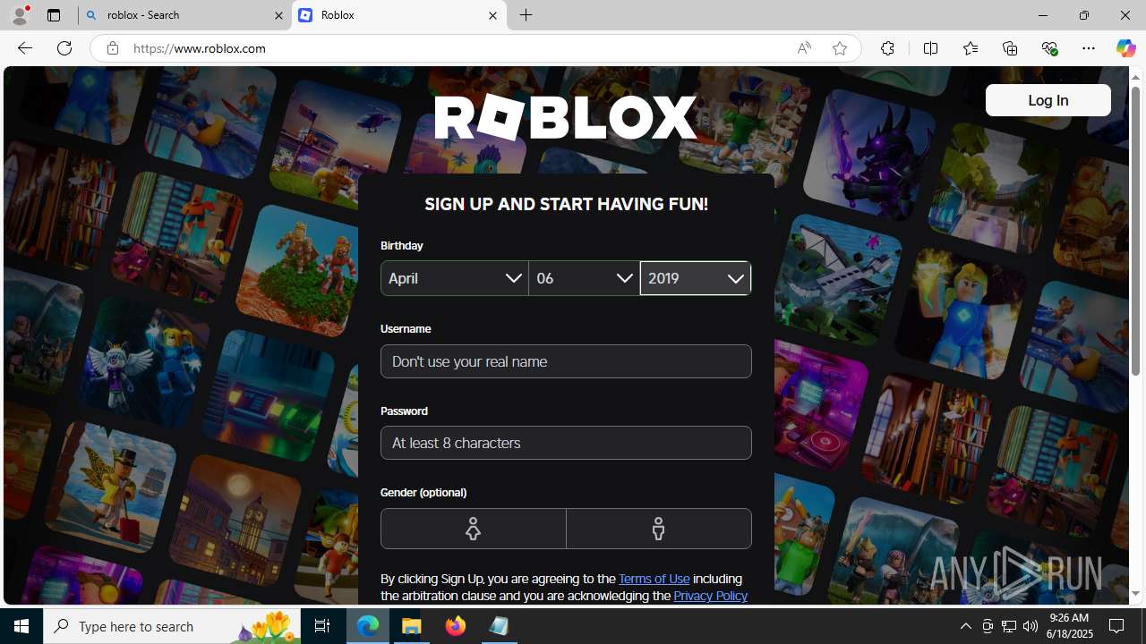Viewport: 1146px width, 644px height.
Task: Open a new browser tab
Action: click(x=526, y=15)
